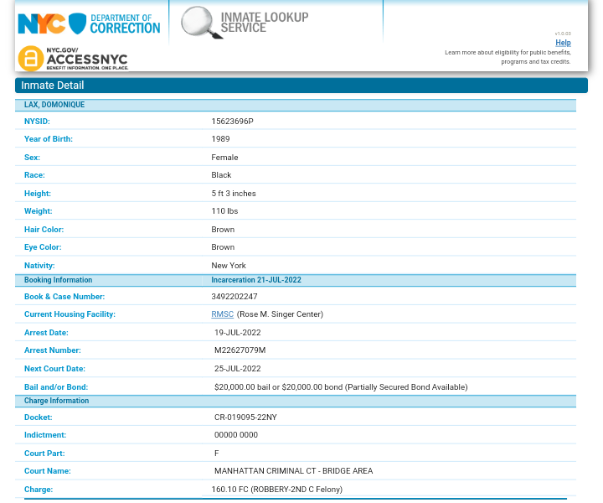Select the NYSID value 15623696P

[x=232, y=122]
